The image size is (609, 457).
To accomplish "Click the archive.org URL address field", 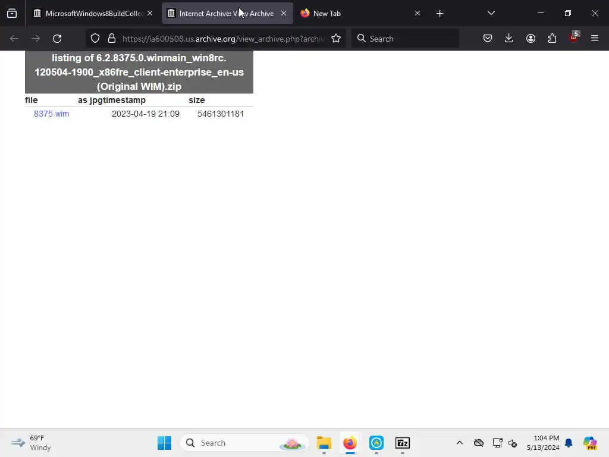I will point(224,39).
